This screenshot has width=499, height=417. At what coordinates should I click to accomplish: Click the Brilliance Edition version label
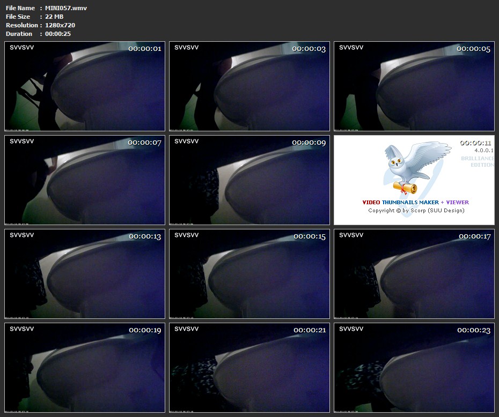[478, 161]
